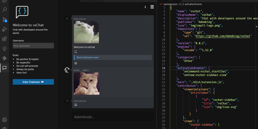Image resolution: width=258 pixels, height=129 pixels.
Task: Open the orange cat GIF thumbnail
Action: tap(87, 84)
